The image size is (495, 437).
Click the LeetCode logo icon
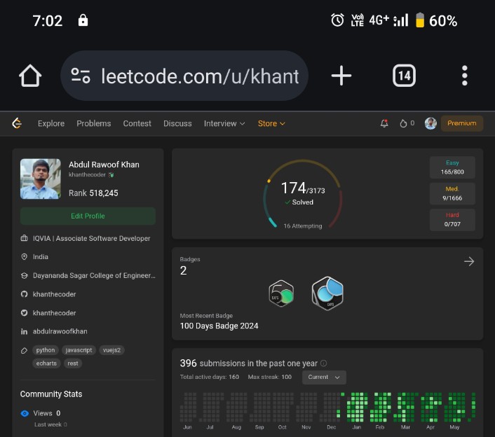click(x=17, y=123)
